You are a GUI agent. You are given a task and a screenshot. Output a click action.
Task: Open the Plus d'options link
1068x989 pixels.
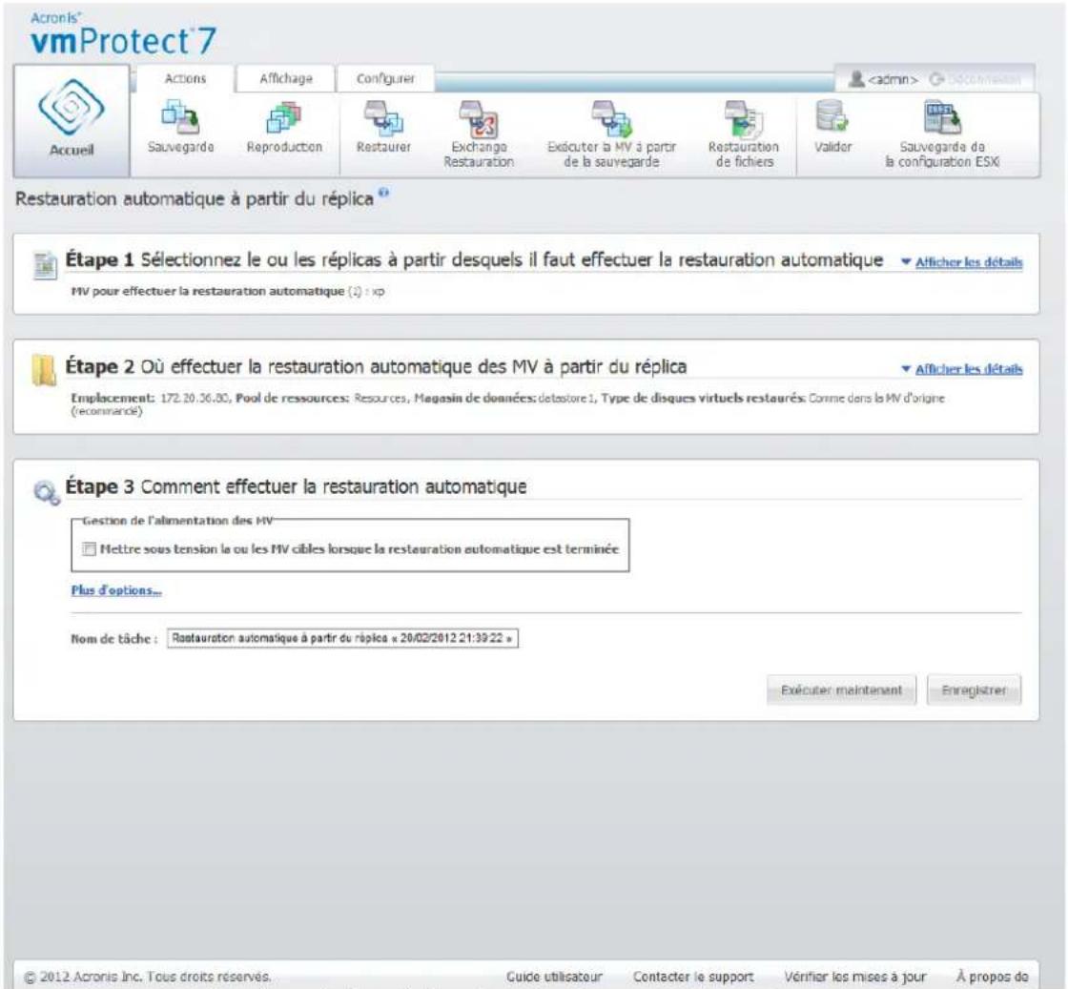click(x=116, y=590)
